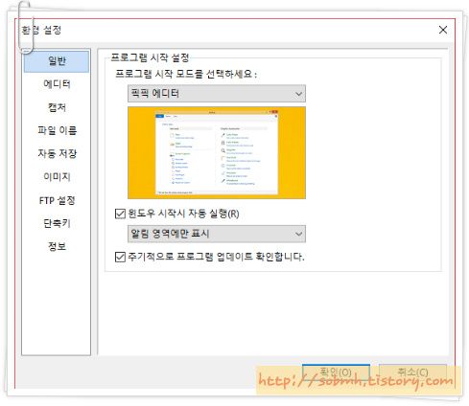469x406 pixels.
Task: Open the 캡처 settings category
Action: (57, 107)
